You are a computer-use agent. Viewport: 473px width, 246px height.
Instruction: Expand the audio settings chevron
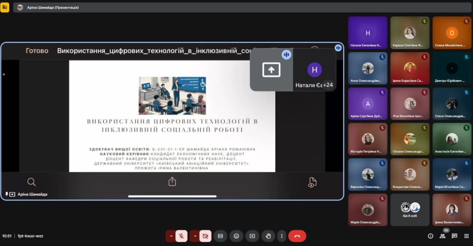click(x=171, y=236)
